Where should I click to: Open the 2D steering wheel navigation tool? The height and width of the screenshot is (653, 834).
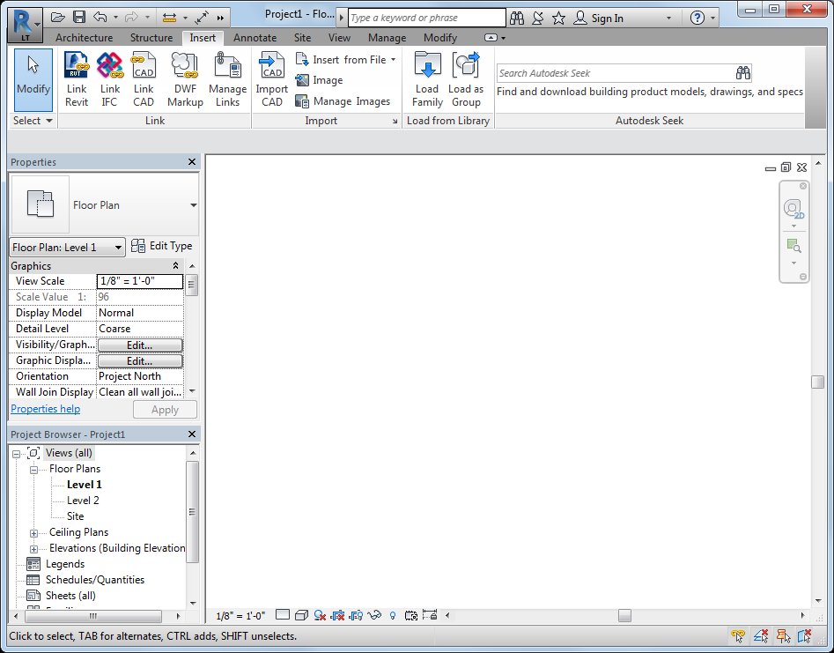pyautogui.click(x=793, y=208)
